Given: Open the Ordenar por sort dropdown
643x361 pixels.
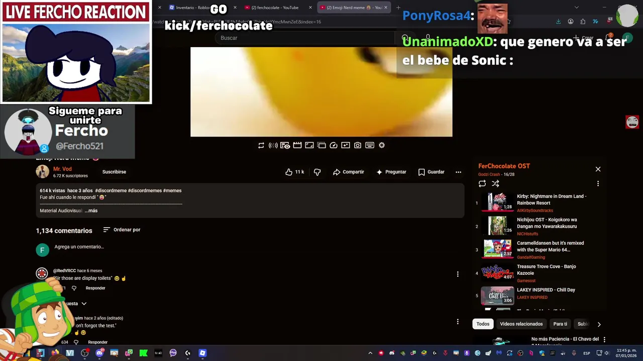Looking at the screenshot, I should coord(122,230).
